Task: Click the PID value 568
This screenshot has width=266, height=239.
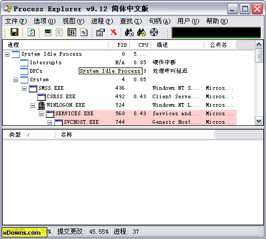Action: pyautogui.click(x=120, y=114)
